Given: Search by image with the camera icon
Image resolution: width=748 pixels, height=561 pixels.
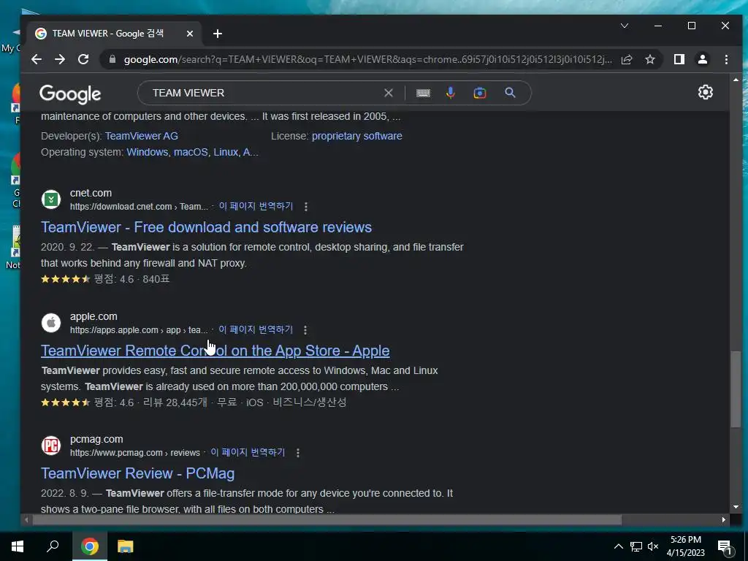Looking at the screenshot, I should (480, 93).
